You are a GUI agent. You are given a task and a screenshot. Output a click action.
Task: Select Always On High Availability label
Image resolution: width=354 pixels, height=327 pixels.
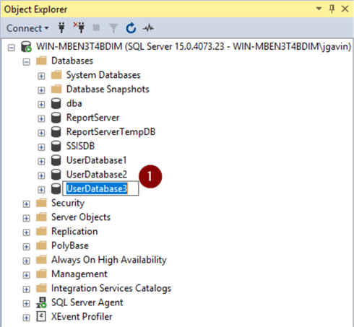(109, 260)
